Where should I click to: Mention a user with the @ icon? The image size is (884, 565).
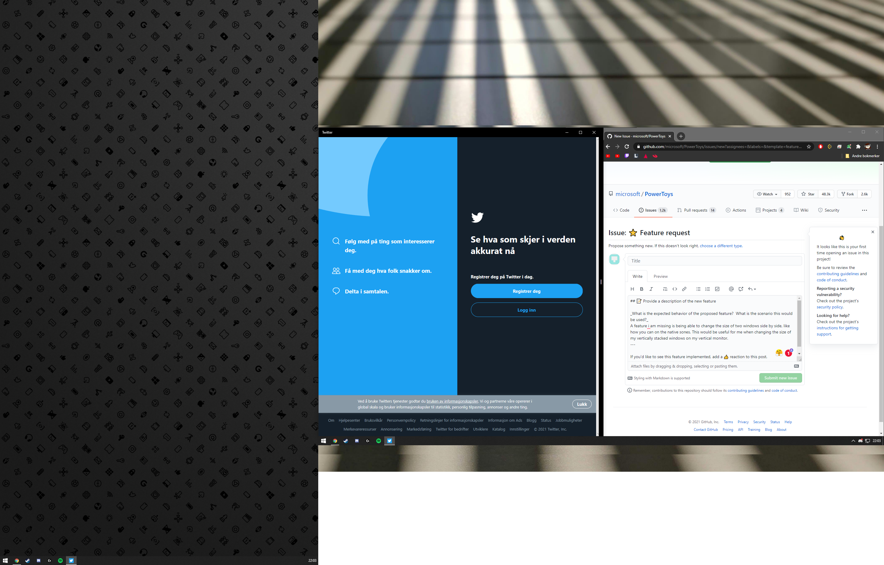click(731, 289)
